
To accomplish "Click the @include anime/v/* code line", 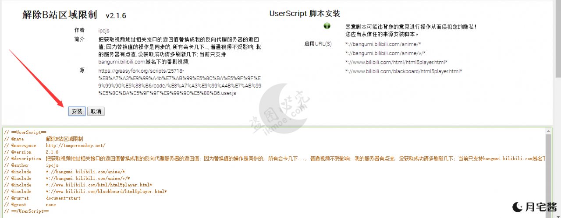I will pos(67,178).
